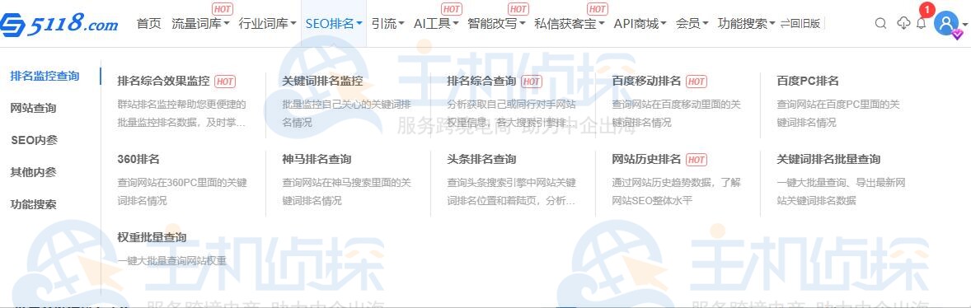Click the user avatar icon
971x308 pixels.
click(x=945, y=24)
